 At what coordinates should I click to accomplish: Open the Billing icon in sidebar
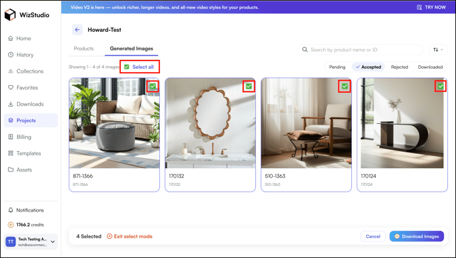click(11, 137)
